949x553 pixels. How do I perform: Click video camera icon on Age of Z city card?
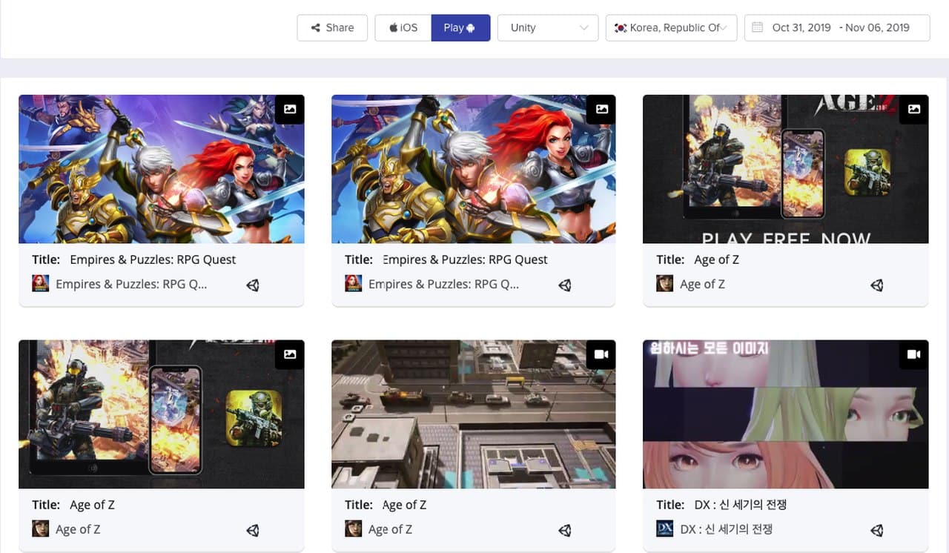pos(602,354)
